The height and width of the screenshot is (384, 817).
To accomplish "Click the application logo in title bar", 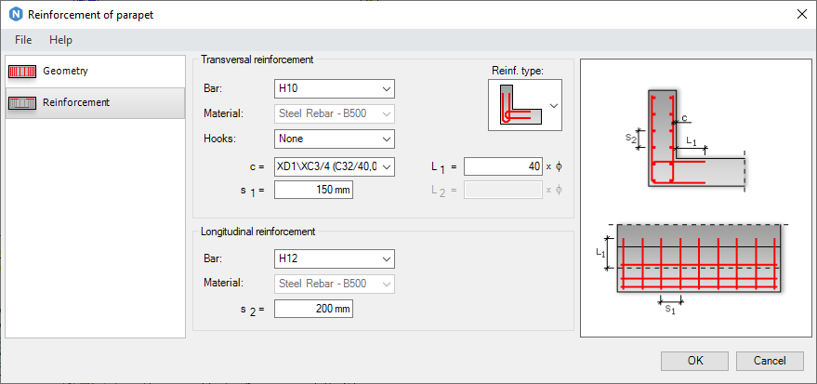I will click(14, 14).
